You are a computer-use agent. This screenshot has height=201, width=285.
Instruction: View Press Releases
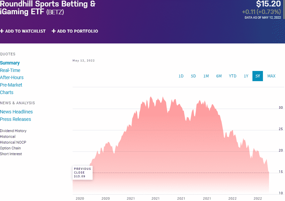[x=15, y=119]
